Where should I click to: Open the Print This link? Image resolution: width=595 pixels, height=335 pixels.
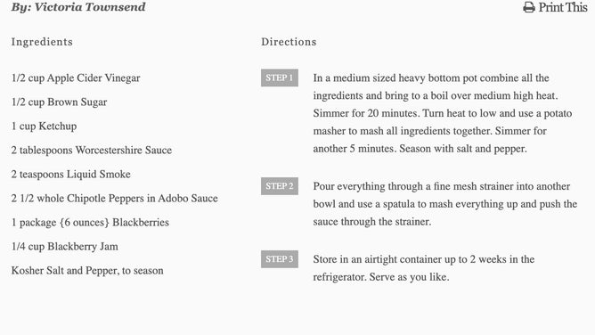point(555,7)
